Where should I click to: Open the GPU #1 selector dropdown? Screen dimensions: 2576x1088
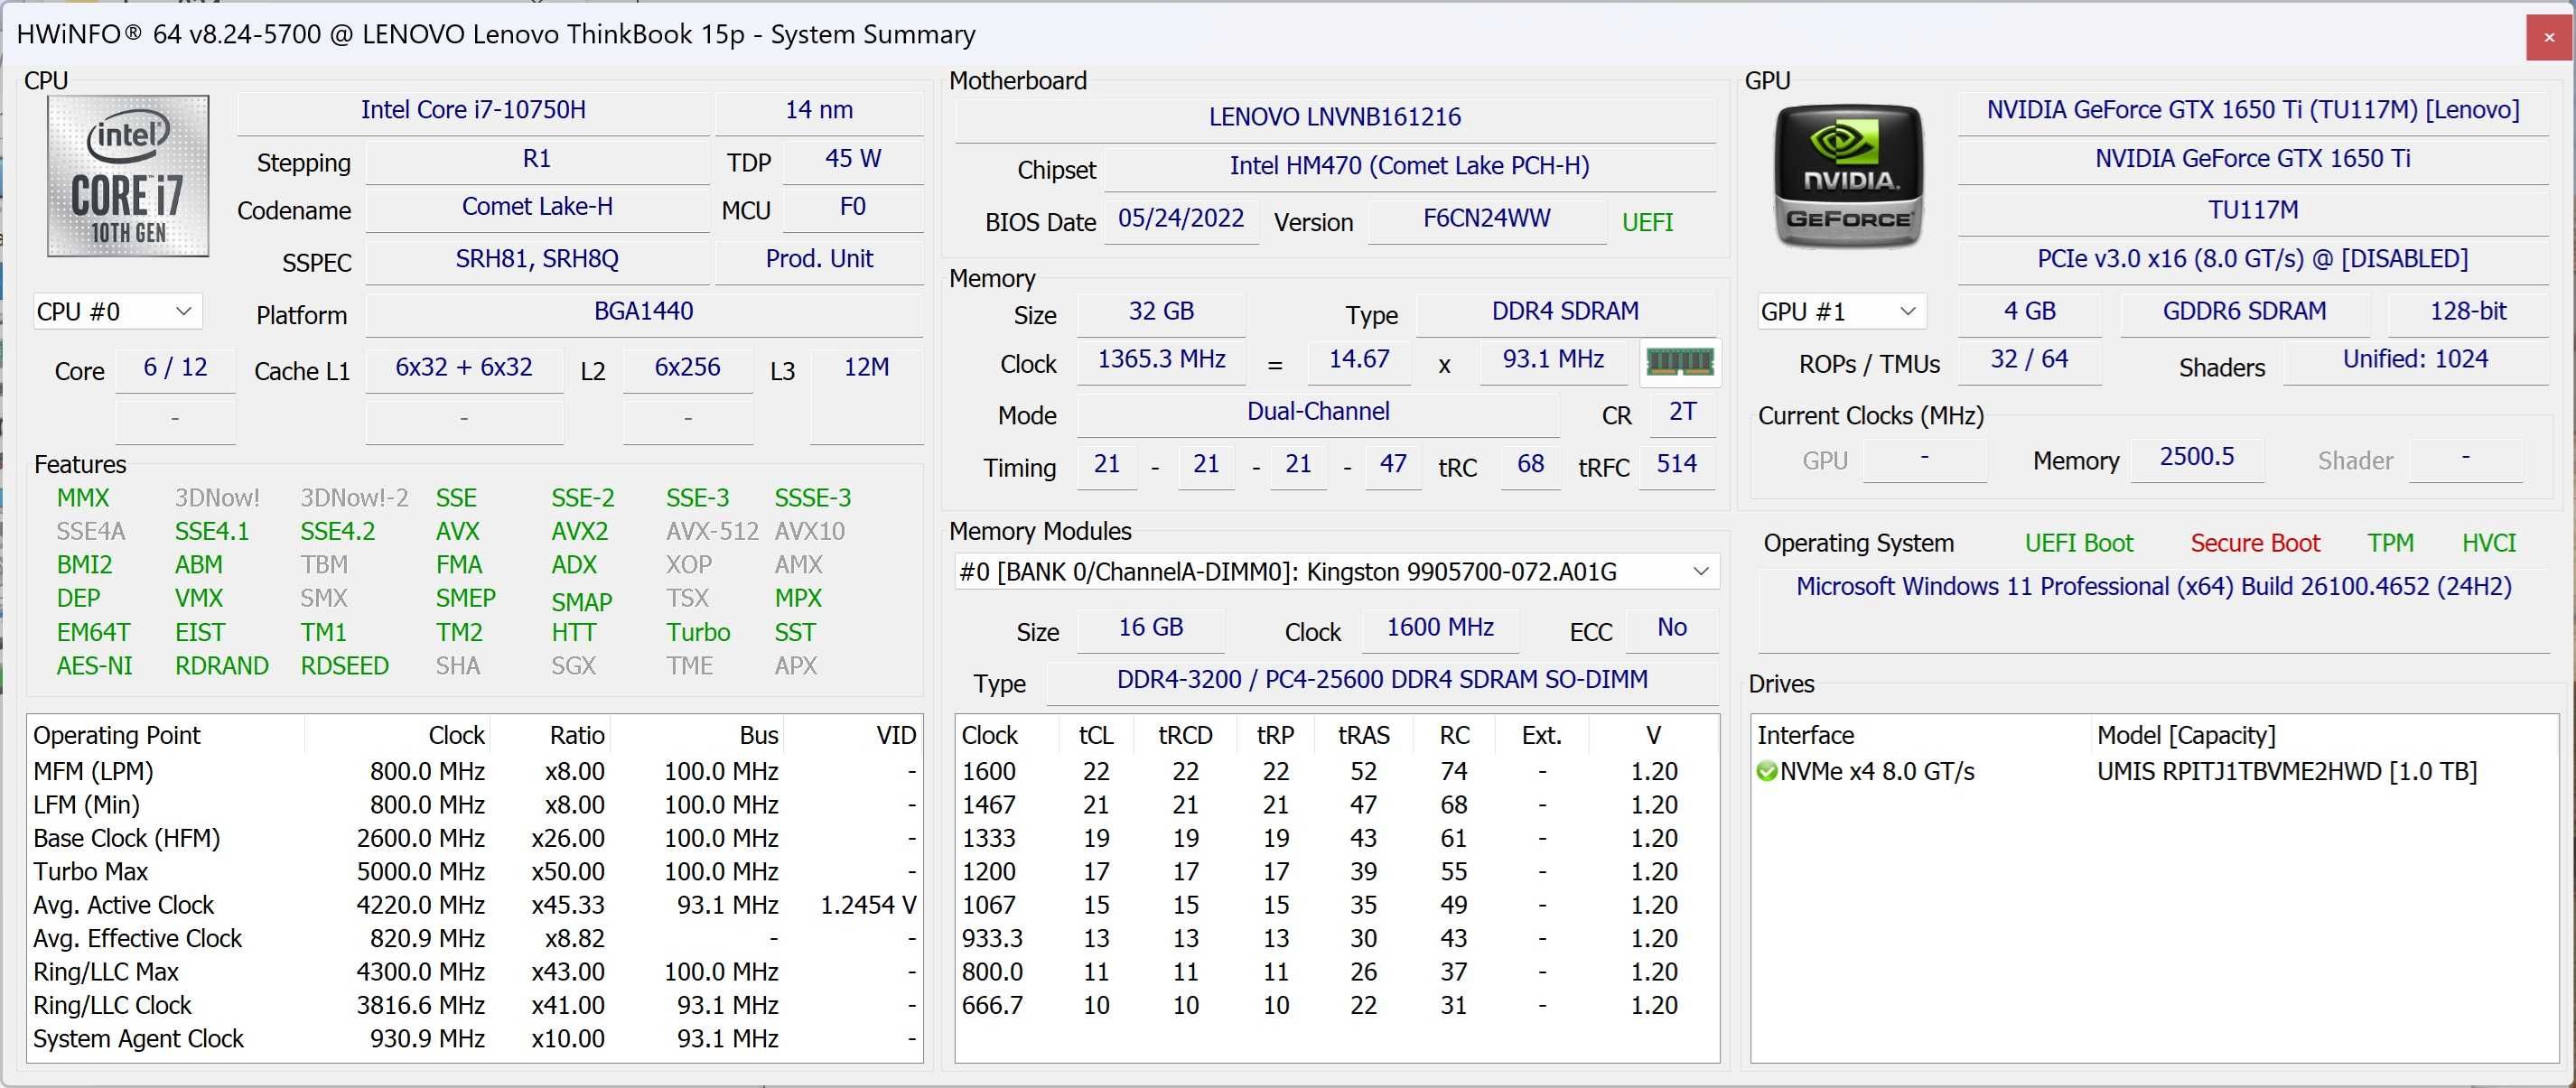(1841, 312)
